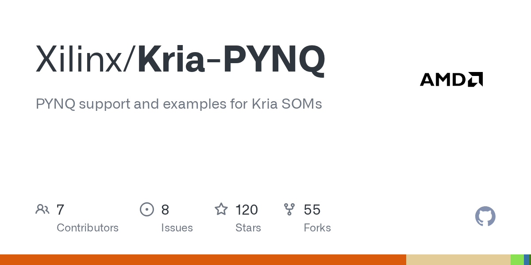Select the Issues label

[x=177, y=228]
